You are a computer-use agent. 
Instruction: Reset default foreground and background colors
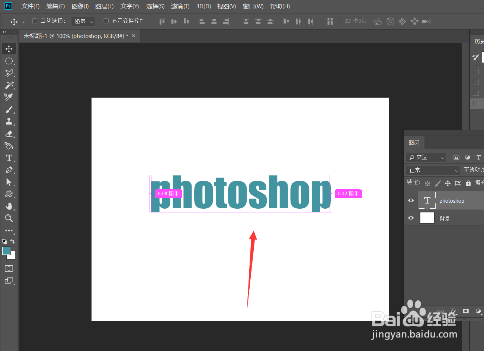pos(4,241)
